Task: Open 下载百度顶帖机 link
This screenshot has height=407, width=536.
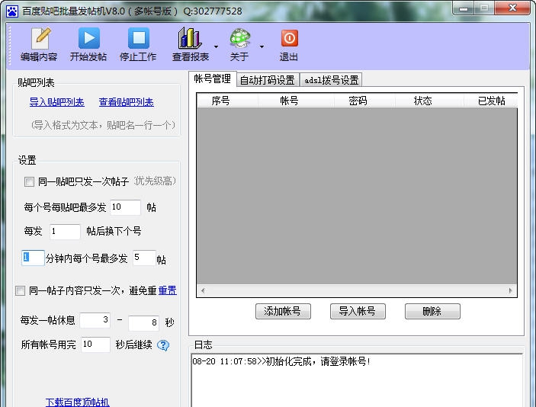Action: [x=77, y=402]
